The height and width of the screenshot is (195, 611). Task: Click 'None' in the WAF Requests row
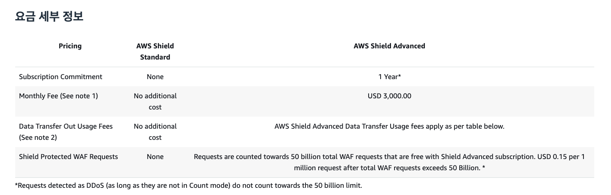coord(155,157)
